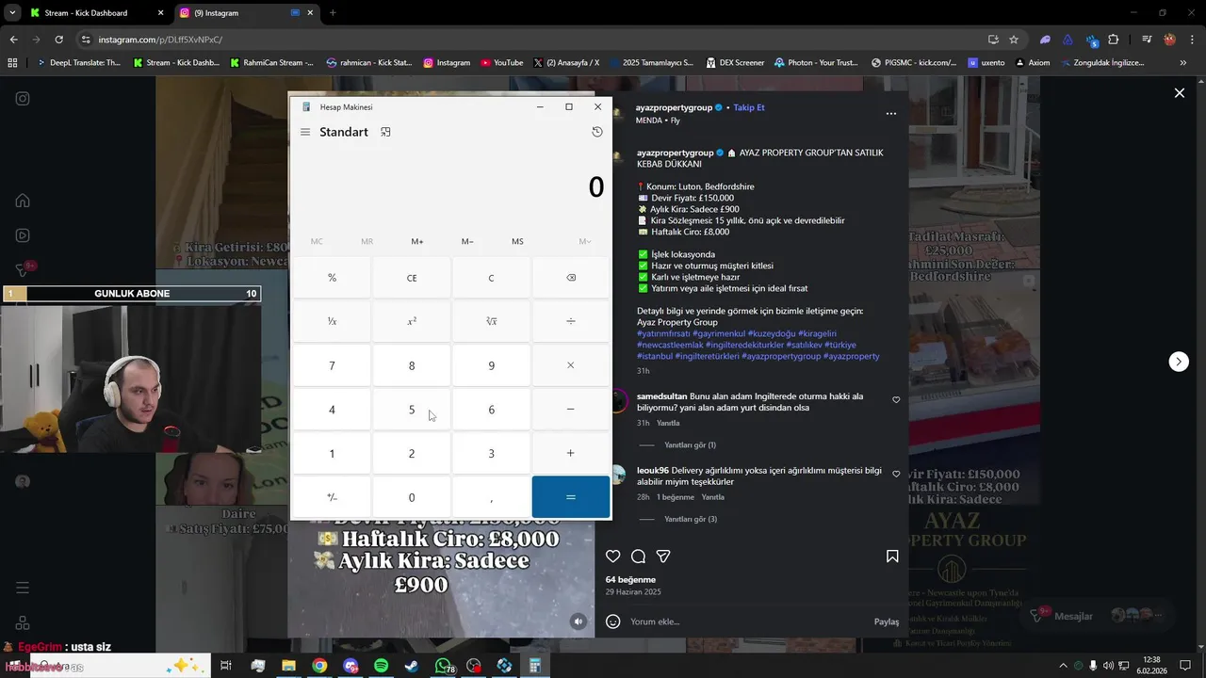Click the comment bubble icon under post

(x=638, y=557)
